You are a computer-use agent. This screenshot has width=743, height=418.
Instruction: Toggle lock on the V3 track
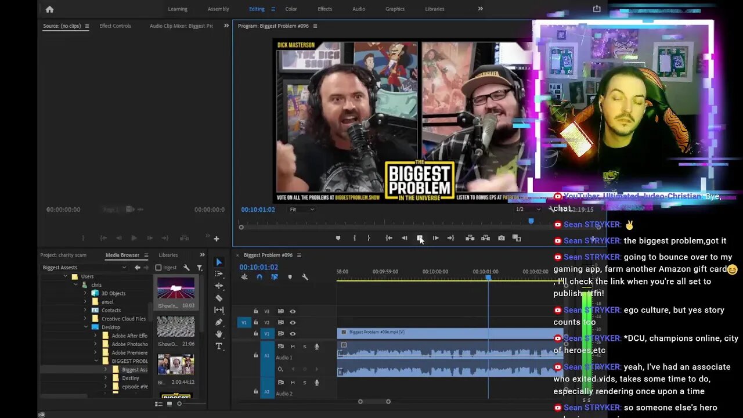point(256,311)
